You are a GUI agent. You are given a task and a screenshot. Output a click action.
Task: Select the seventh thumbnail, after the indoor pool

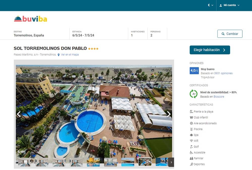coord(128,162)
